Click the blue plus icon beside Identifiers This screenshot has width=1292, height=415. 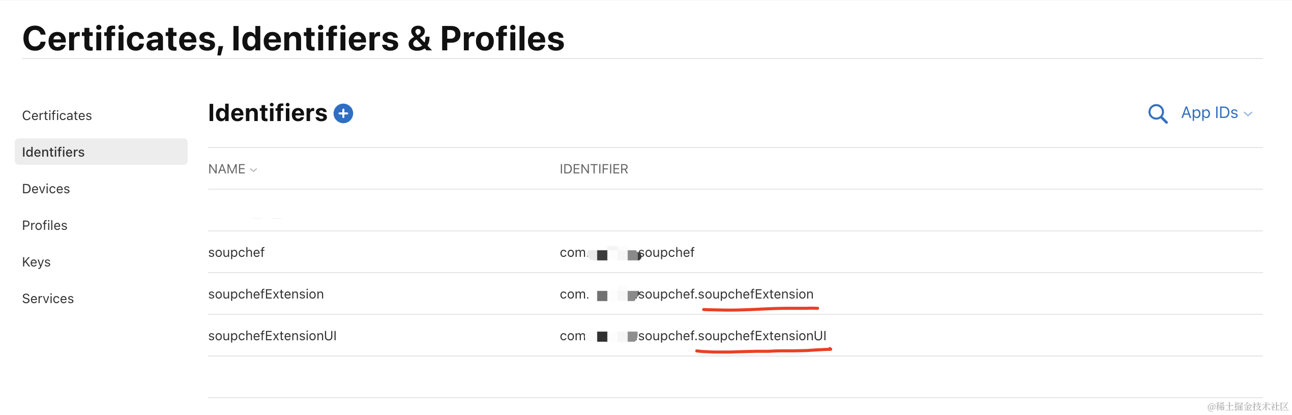point(343,113)
